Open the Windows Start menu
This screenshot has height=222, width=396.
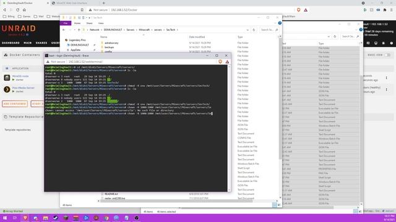click(x=5, y=218)
